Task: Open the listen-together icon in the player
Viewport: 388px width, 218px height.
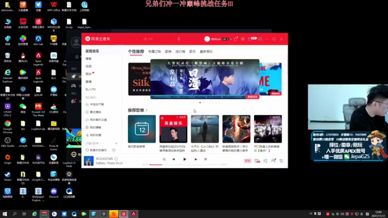Action: coord(274,161)
